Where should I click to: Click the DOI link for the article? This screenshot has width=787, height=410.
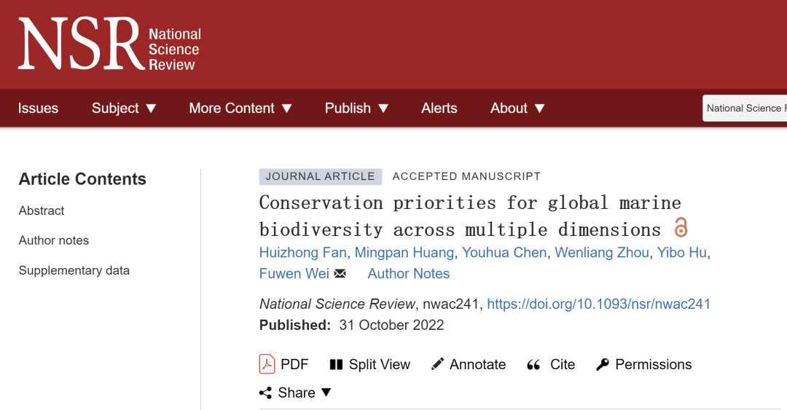[x=598, y=304]
